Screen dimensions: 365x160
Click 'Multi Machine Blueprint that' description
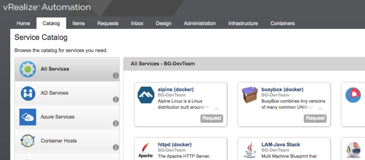click(x=289, y=156)
